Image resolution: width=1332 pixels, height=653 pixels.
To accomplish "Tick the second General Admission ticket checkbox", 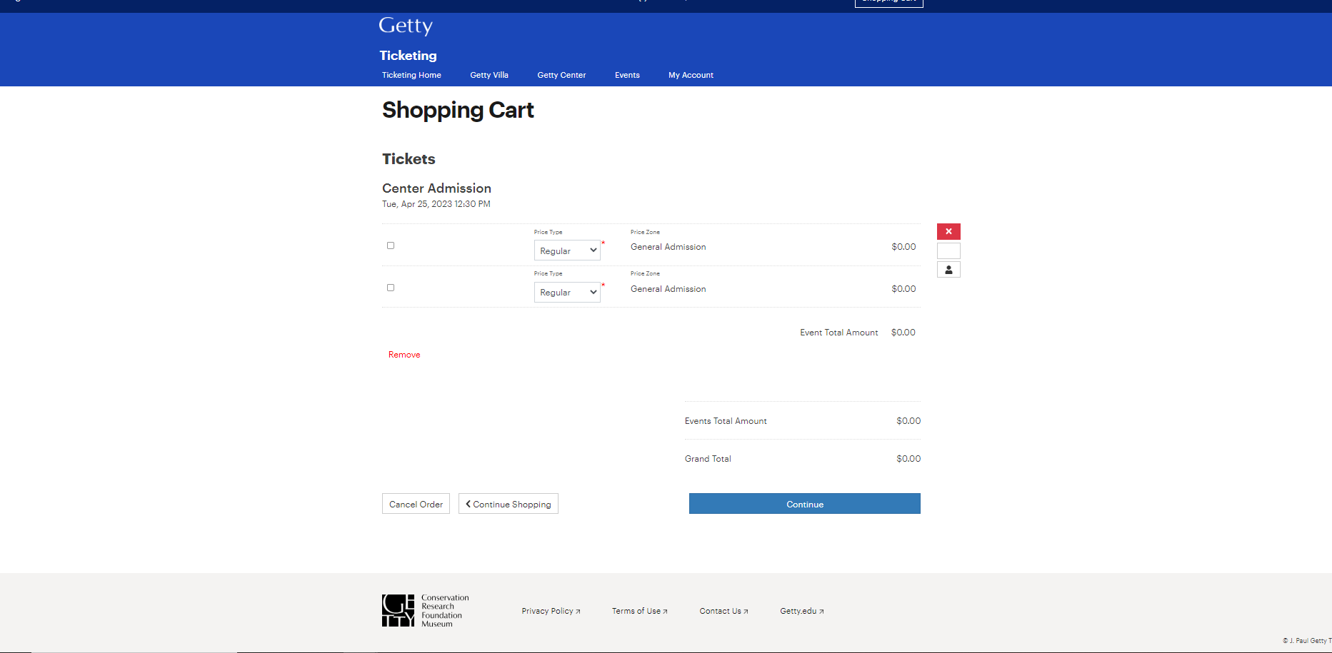I will [x=391, y=288].
